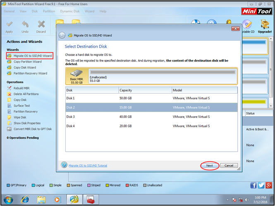This screenshot has height=206, width=275.
Task: Select the Disk 1 row
Action: (151, 98)
